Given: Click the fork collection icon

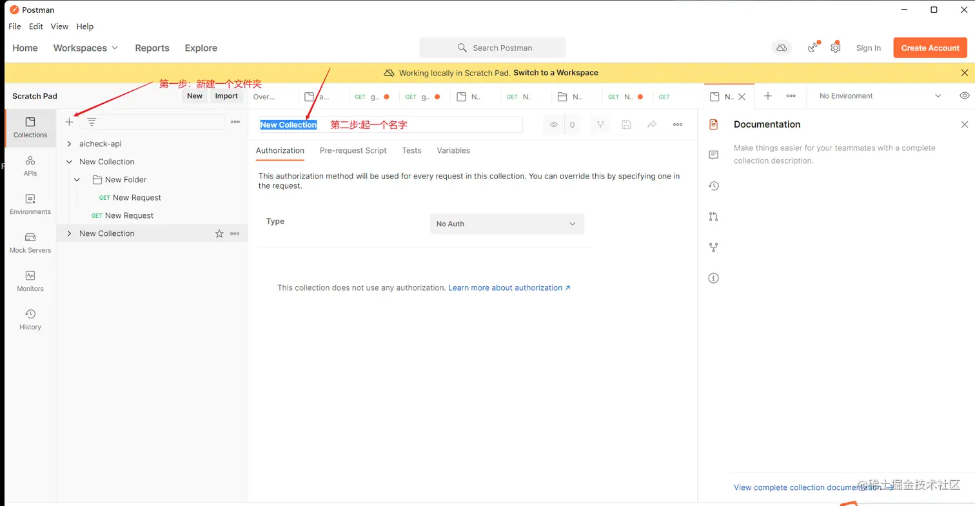Looking at the screenshot, I should (600, 124).
